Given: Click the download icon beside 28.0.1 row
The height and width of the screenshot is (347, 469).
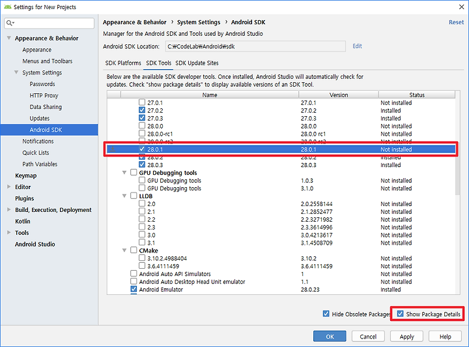Looking at the screenshot, I should coord(113,149).
